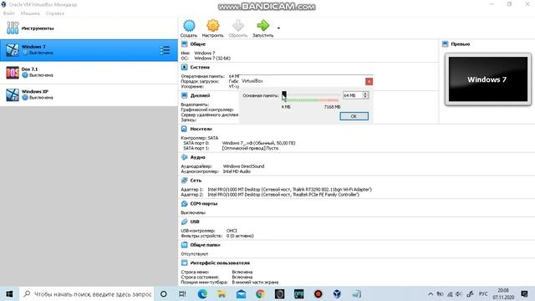Image resolution: width=535 pixels, height=301 pixels.
Task: Click the Dos 7.1 machine icon
Action: (x=13, y=73)
